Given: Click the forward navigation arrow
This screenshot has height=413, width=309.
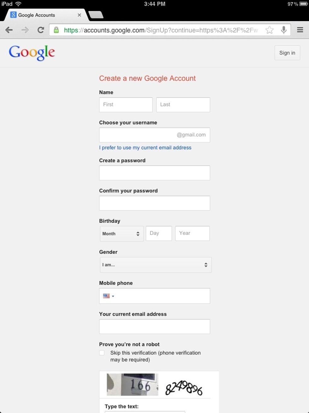Looking at the screenshot, I should click(25, 30).
